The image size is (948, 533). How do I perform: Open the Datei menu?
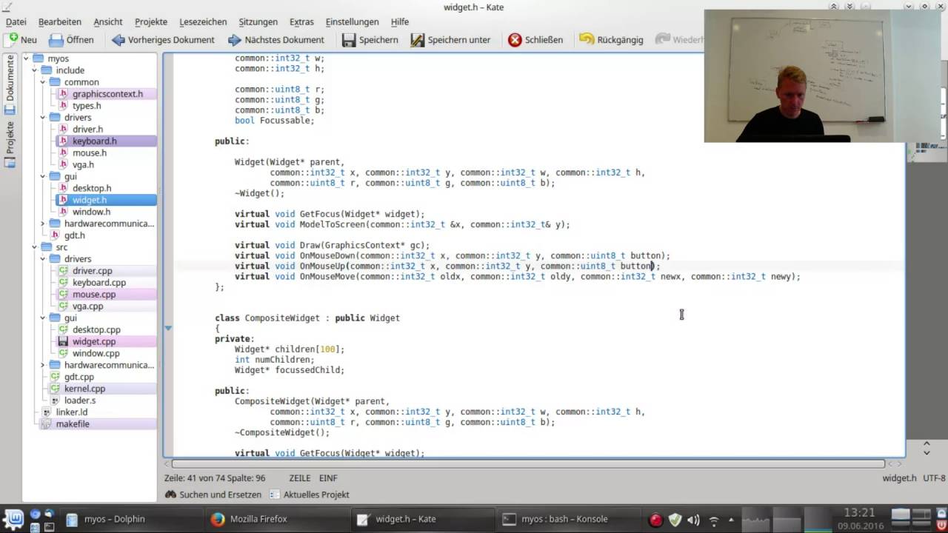coord(16,21)
